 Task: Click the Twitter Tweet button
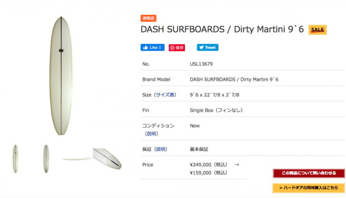208,48
